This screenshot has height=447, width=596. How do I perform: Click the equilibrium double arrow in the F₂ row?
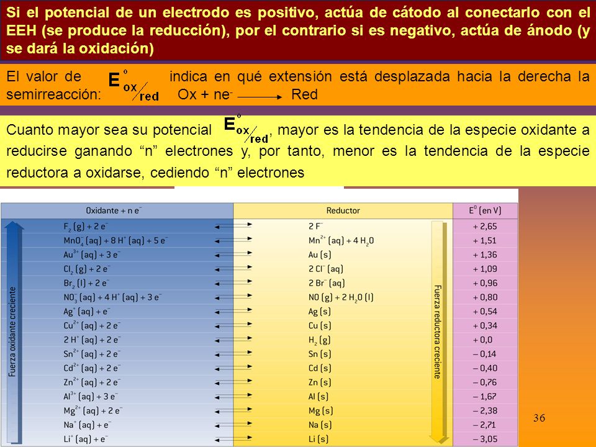point(233,226)
